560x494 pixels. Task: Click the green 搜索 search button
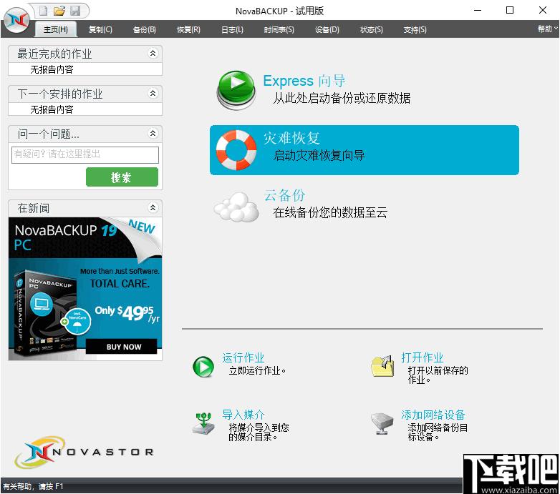coord(122,177)
